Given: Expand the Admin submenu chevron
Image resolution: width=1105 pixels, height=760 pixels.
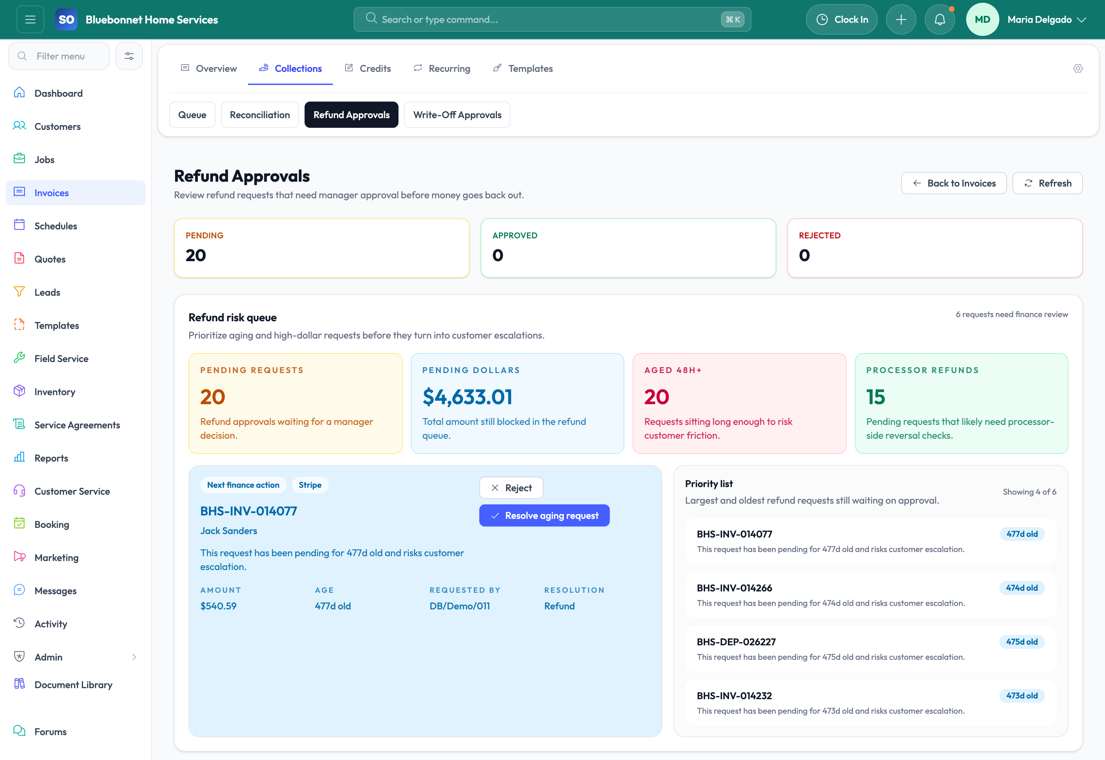Looking at the screenshot, I should 134,657.
